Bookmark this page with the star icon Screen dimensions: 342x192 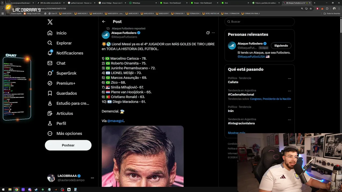[310, 9]
